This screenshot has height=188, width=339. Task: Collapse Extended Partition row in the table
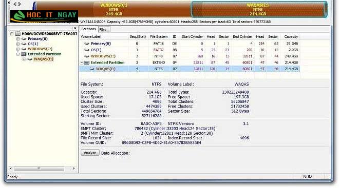tap(82, 62)
